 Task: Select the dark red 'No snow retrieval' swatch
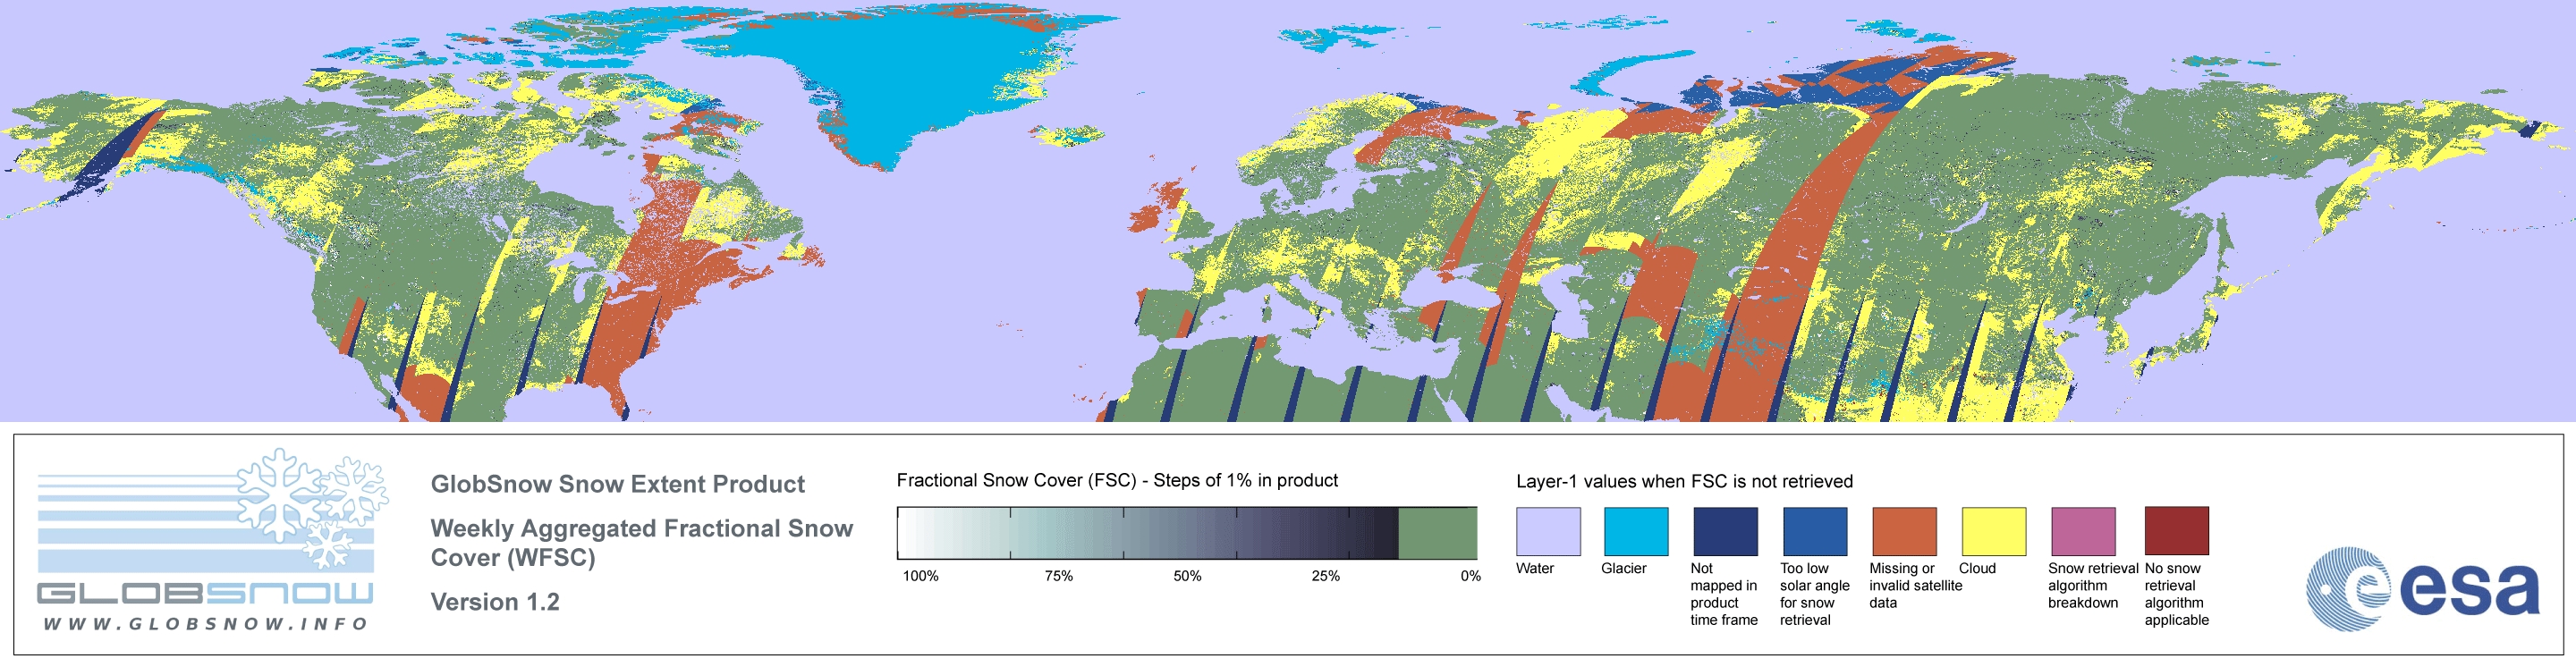pos(2176,531)
